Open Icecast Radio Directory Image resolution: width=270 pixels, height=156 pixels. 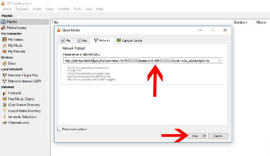[24, 111]
